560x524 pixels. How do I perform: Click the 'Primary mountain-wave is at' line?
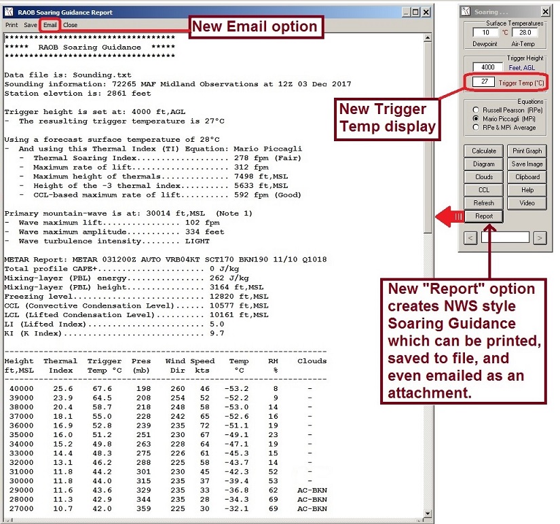coord(128,214)
